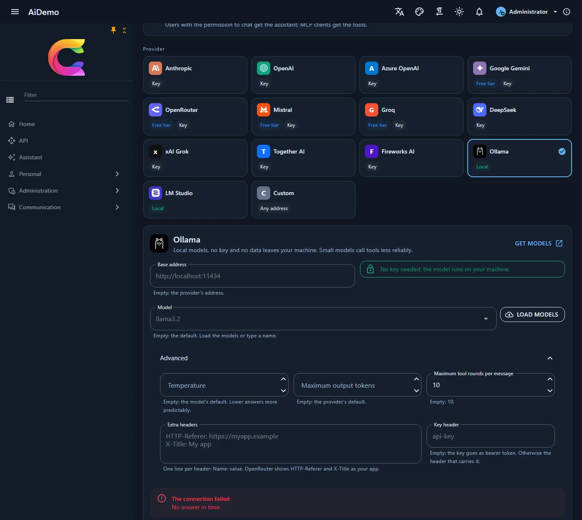
Task: Click the info icon in top bar
Action: point(567,12)
